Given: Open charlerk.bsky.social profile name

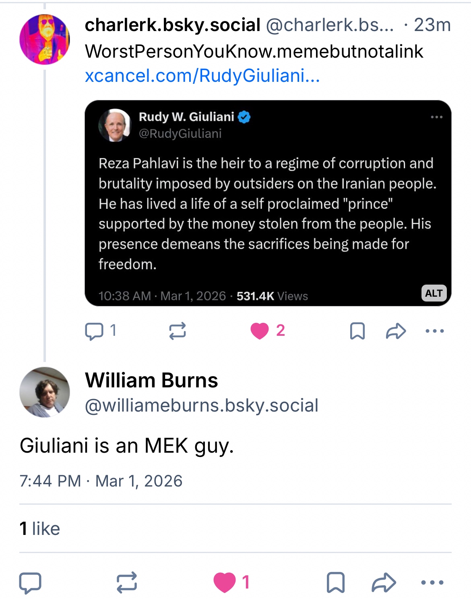Looking at the screenshot, I should (x=172, y=25).
